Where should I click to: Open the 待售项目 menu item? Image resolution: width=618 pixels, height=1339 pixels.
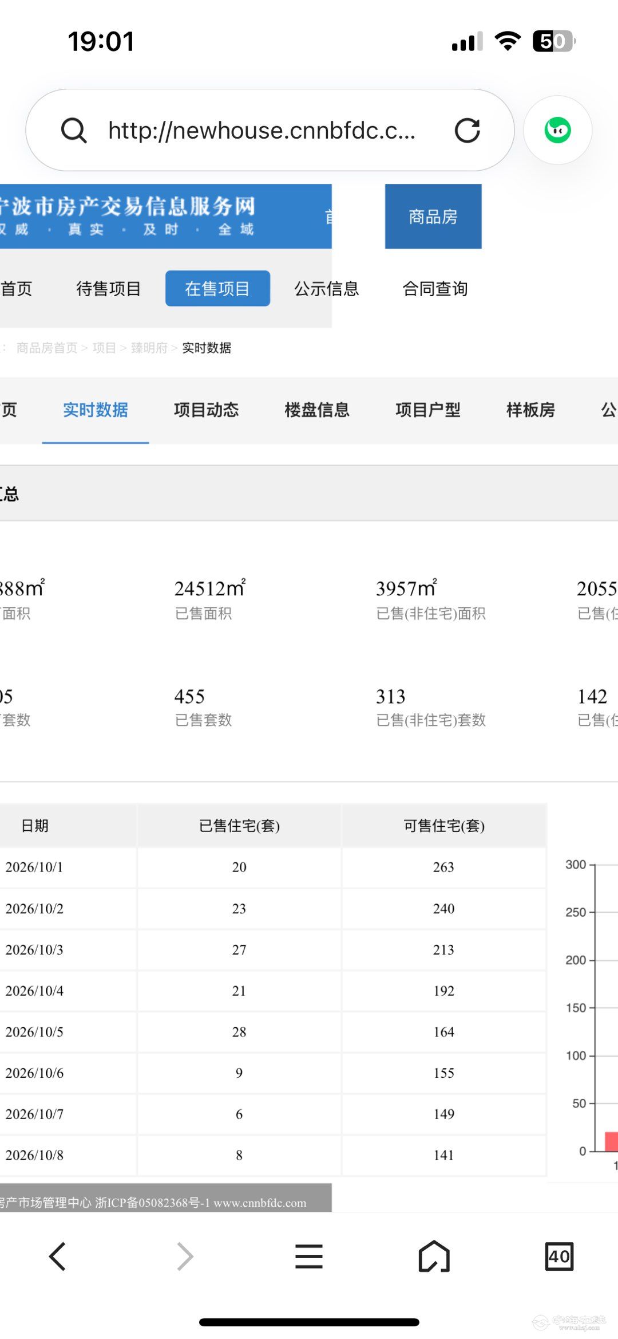tap(108, 288)
